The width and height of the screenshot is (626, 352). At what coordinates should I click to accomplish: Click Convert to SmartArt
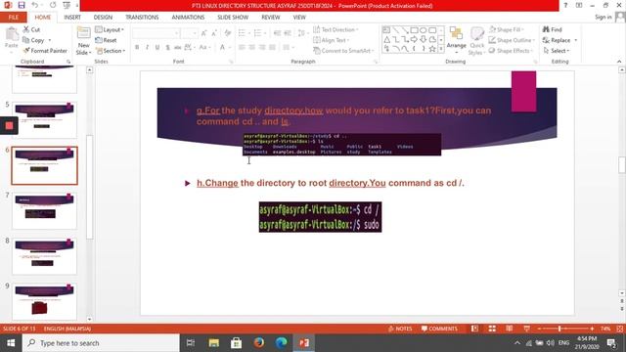[x=343, y=51]
